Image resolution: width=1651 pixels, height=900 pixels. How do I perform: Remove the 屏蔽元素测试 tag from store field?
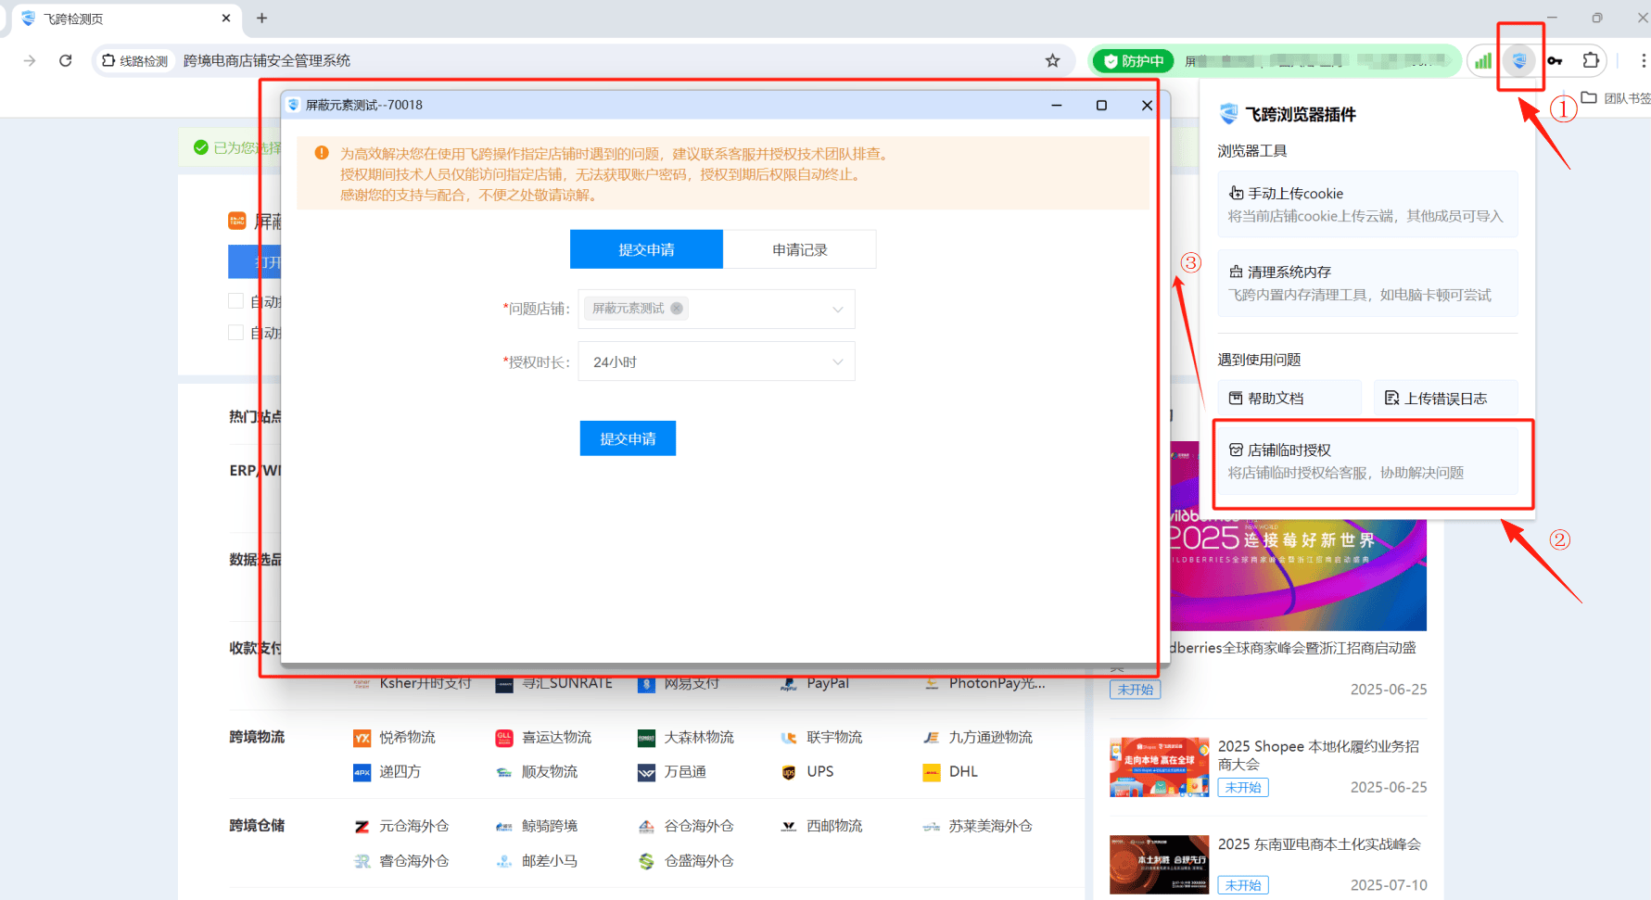point(677,309)
